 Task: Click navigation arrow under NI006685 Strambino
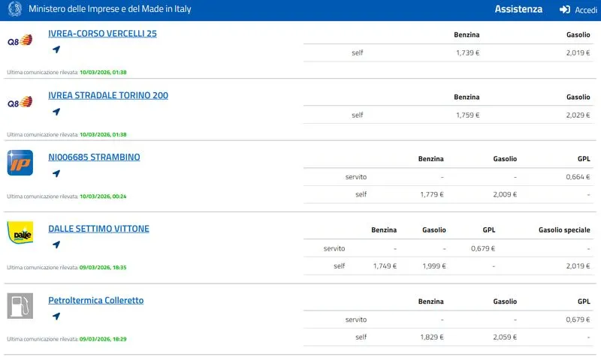point(56,173)
